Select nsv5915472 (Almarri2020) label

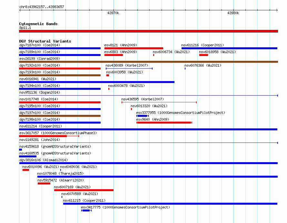click(x=61, y=180)
